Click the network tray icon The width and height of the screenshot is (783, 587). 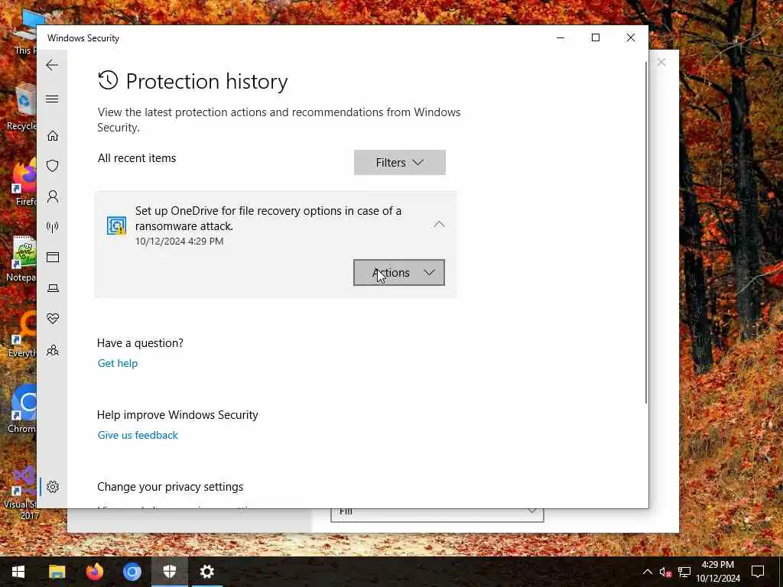point(684,572)
